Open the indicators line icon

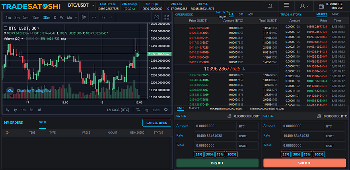[94, 18]
